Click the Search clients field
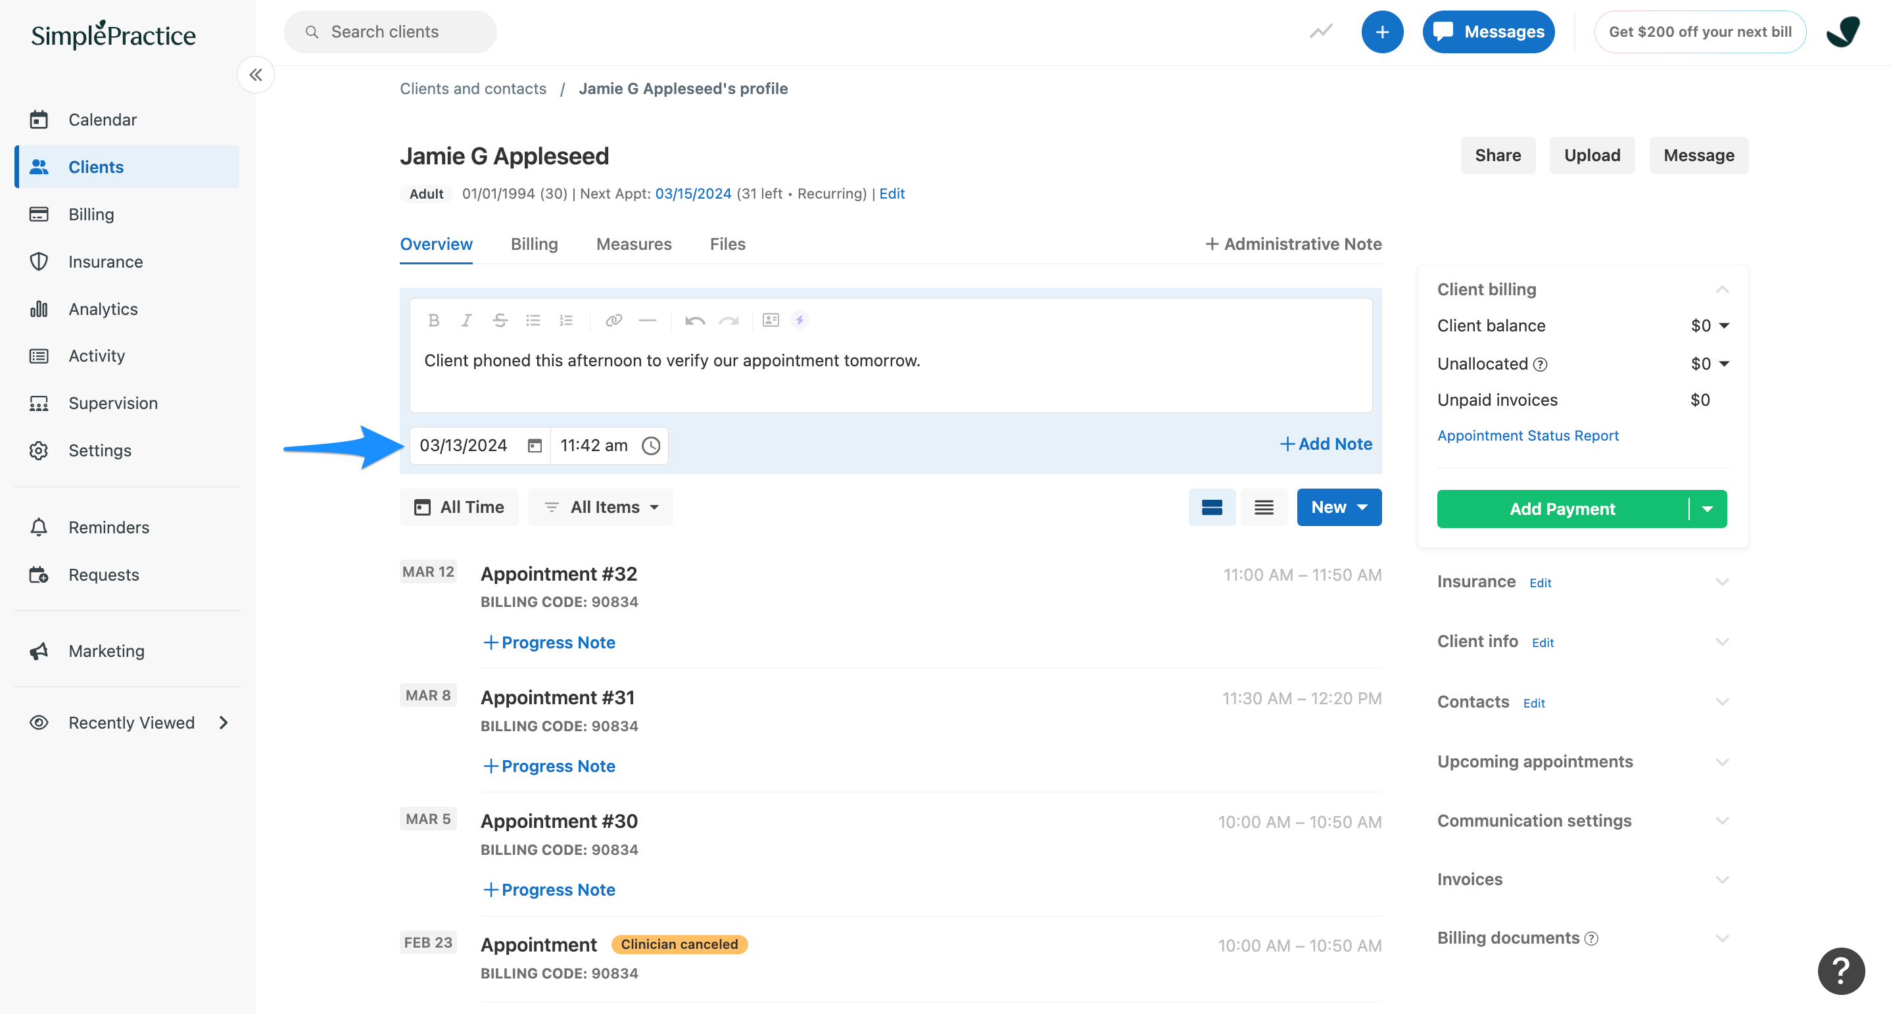The height and width of the screenshot is (1014, 1891). click(391, 32)
